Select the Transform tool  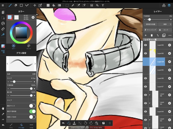click(x=40, y=5)
